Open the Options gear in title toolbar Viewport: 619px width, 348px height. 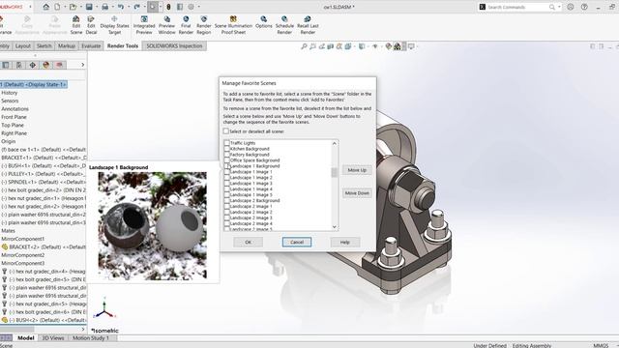192,7
